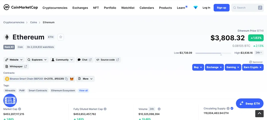
Task: Click the Coins breadcrumb link
Action: tap(33, 22)
